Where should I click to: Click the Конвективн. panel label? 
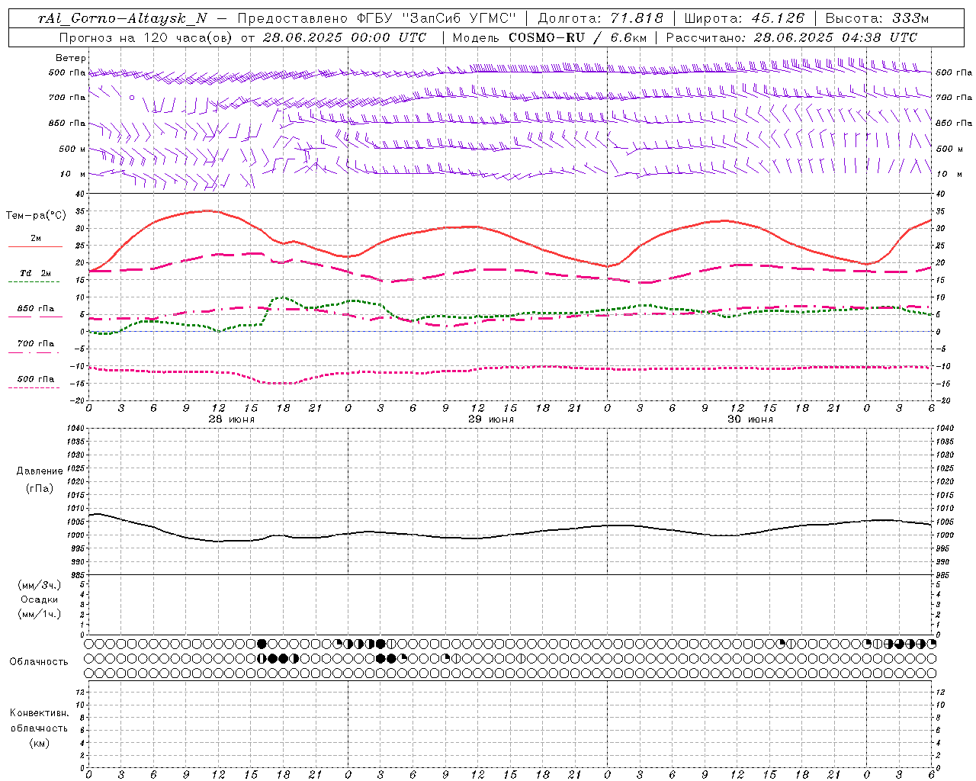coord(39,713)
